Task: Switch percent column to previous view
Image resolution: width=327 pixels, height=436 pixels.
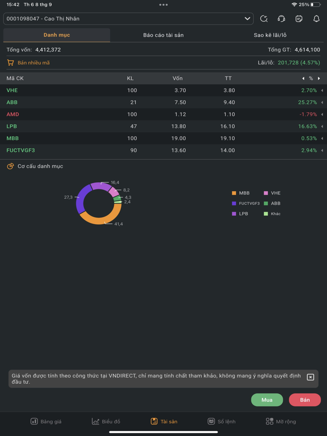Action: pos(303,79)
